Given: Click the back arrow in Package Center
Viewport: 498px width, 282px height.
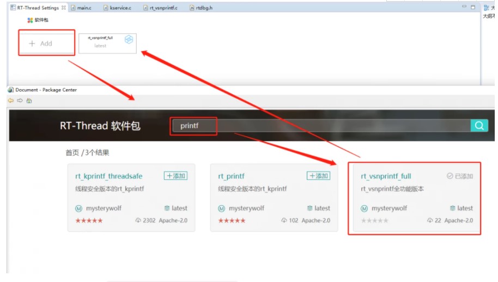Looking at the screenshot, I should point(11,101).
